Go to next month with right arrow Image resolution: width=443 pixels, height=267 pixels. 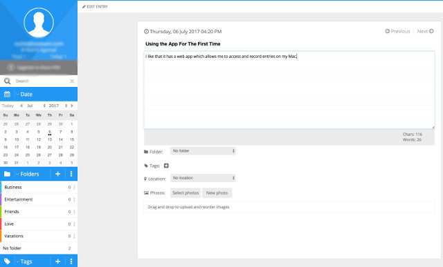(72, 106)
